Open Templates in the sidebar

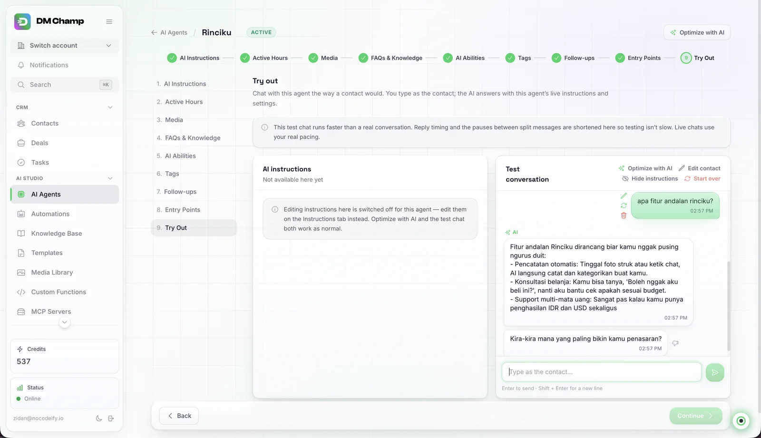click(x=64, y=253)
